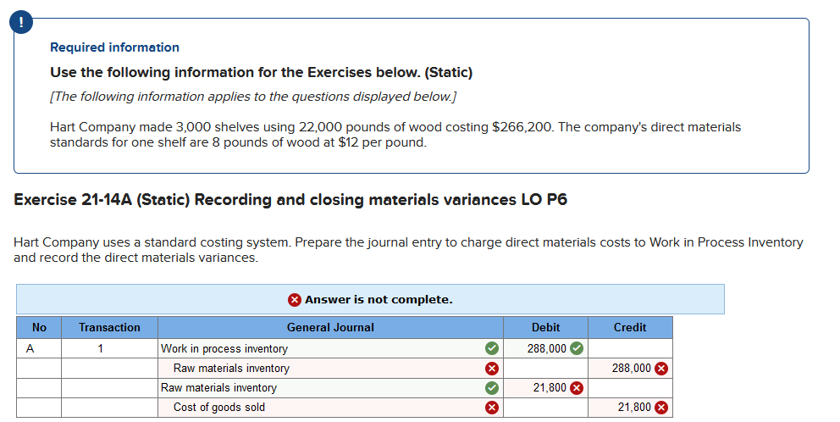The height and width of the screenshot is (422, 840).
Task: Select the Work in process inventory account cell
Action: coord(330,348)
